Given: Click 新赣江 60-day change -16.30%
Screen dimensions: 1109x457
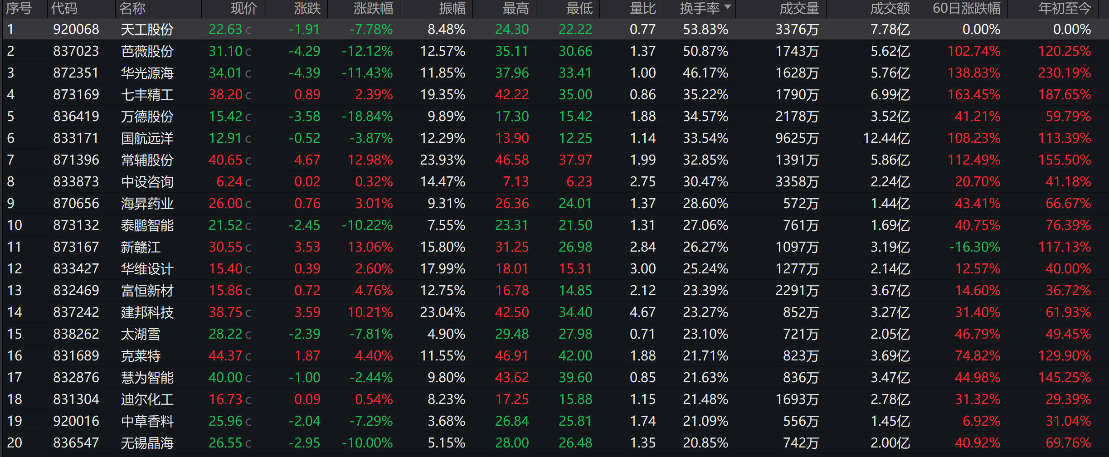Looking at the screenshot, I should (x=975, y=247).
